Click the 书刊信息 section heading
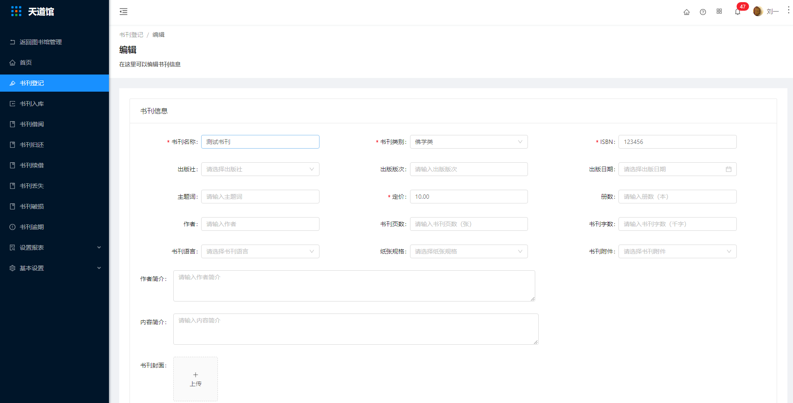 (x=154, y=111)
